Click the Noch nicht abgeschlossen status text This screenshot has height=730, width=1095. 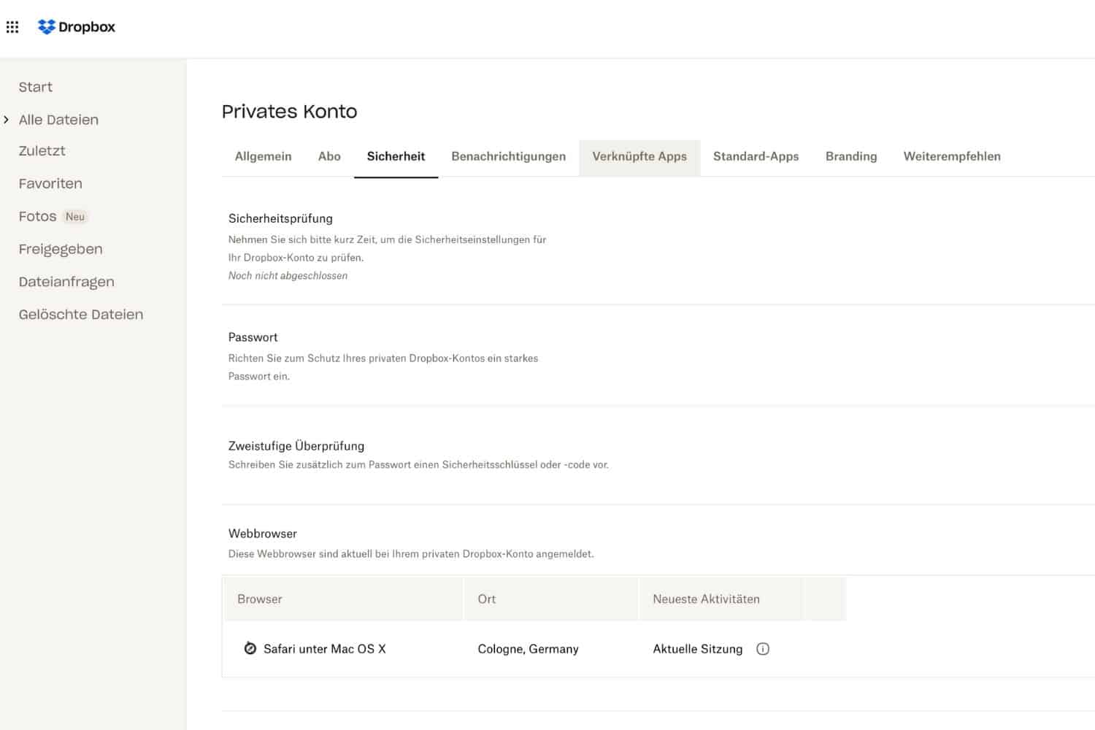288,276
